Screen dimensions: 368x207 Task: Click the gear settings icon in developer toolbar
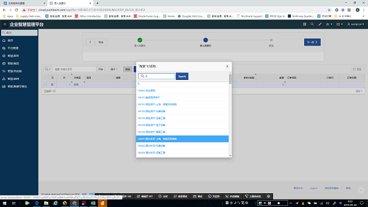pyautogui.click(x=269, y=196)
